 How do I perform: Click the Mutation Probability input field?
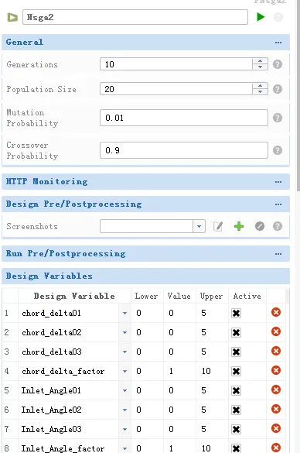pos(184,118)
